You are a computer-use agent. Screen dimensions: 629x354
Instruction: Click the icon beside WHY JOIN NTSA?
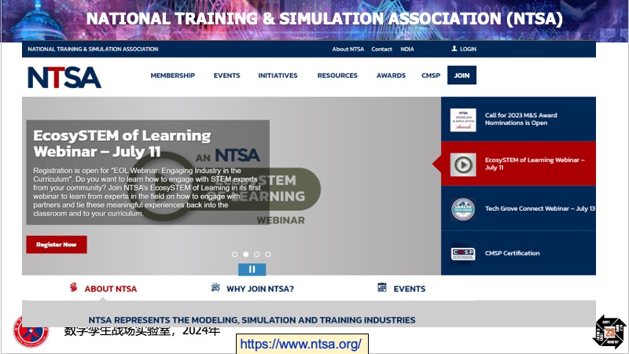tap(215, 287)
